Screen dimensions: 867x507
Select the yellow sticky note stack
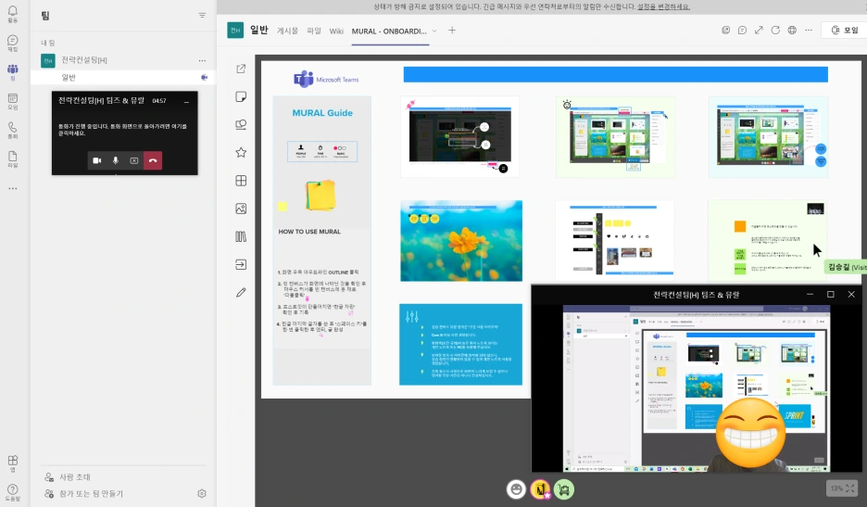coord(320,196)
